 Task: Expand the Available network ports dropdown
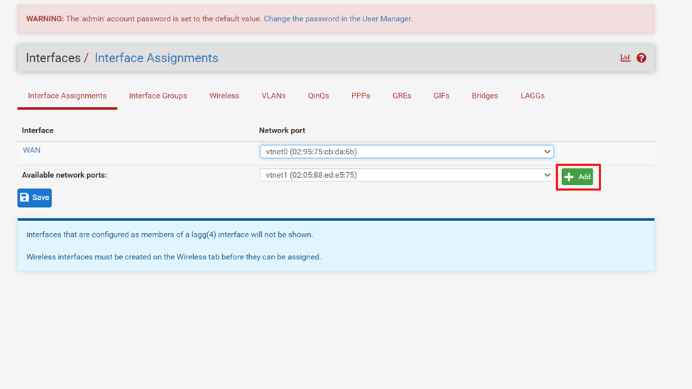click(x=406, y=175)
